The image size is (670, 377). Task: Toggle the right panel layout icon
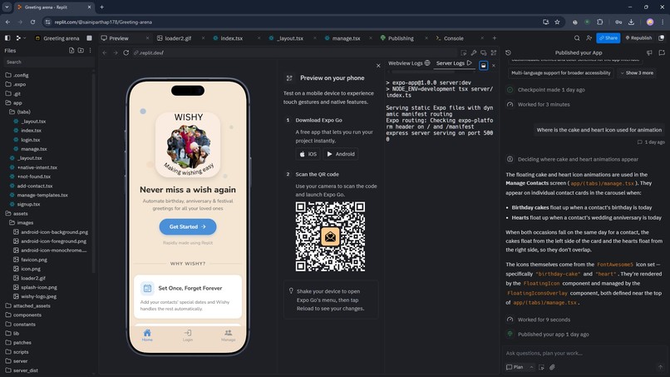(662, 38)
